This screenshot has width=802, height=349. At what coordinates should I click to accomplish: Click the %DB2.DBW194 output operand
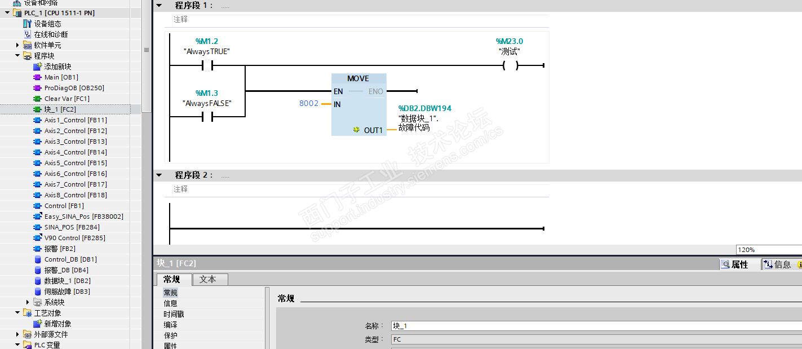[425, 108]
